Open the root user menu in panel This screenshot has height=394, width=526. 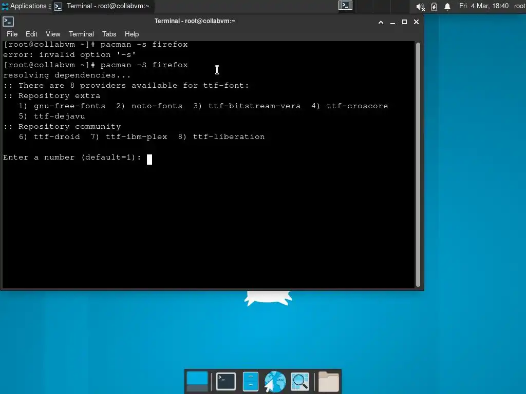click(x=519, y=6)
